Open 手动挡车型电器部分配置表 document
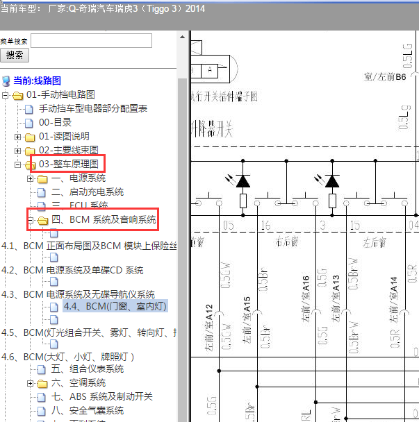 93,108
